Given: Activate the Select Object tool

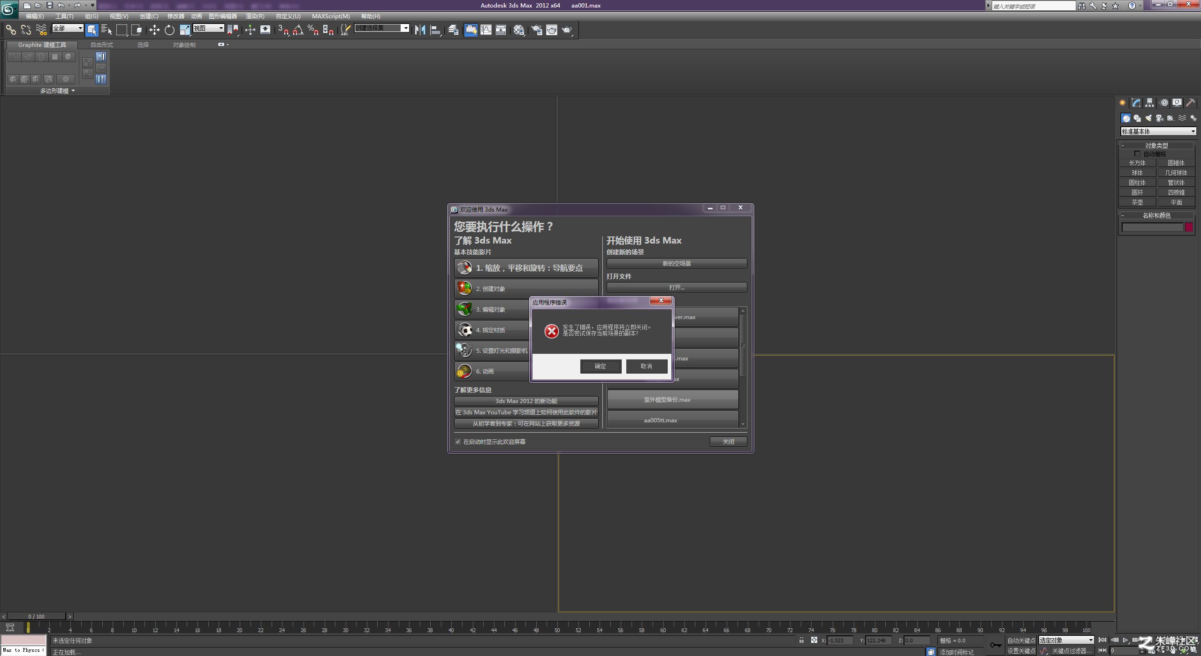Looking at the screenshot, I should click(91, 30).
